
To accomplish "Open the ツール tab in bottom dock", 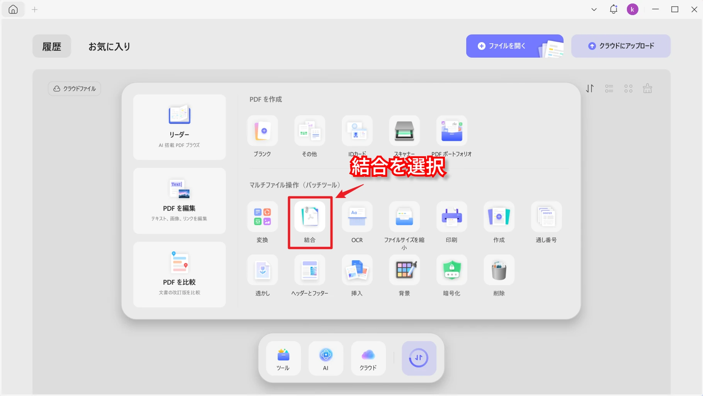I will click(283, 358).
